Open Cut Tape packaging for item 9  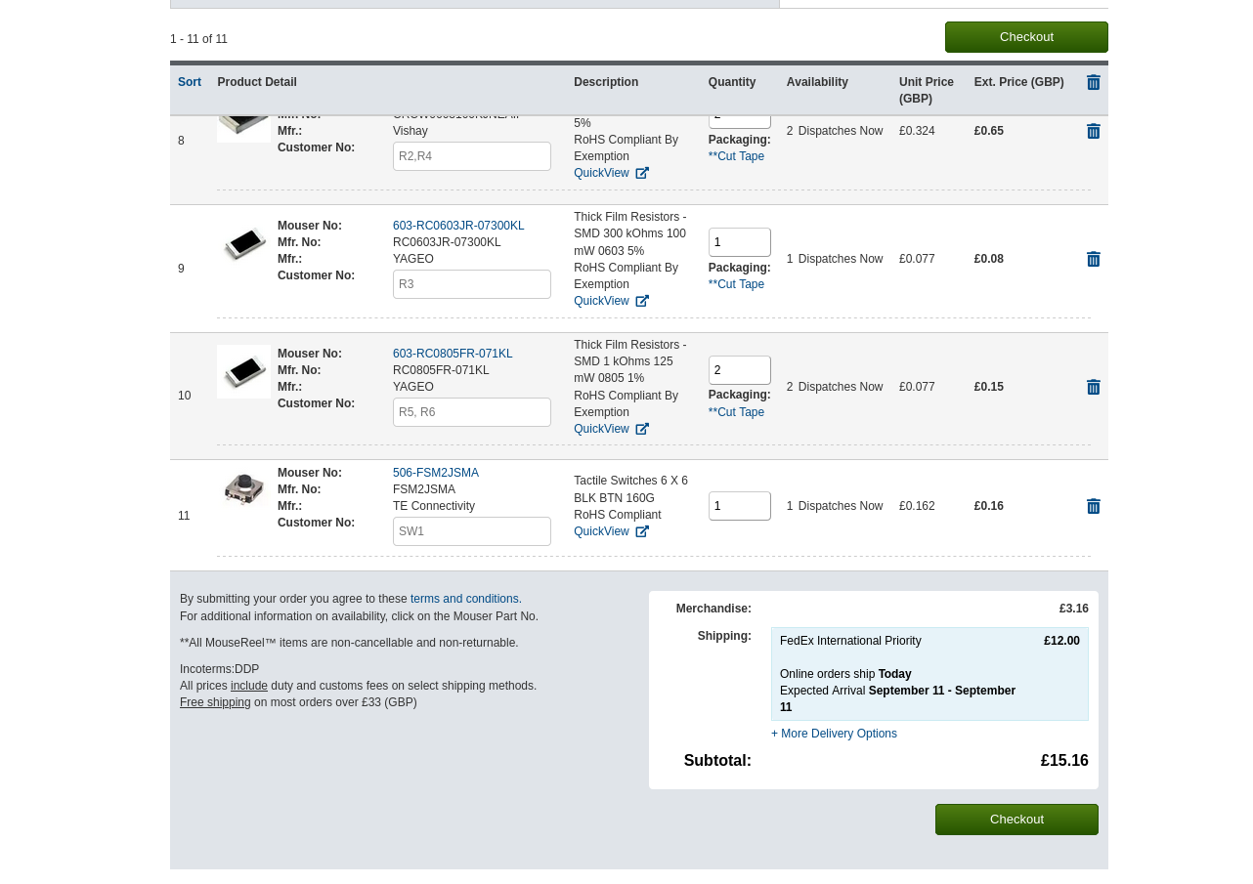[x=736, y=284]
